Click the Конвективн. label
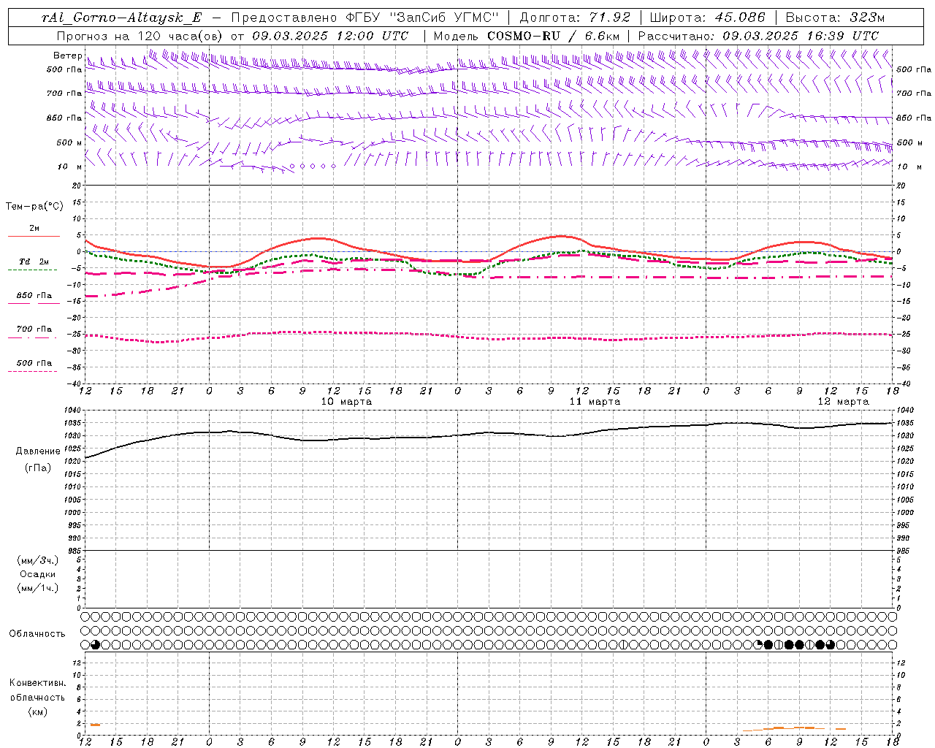Viewport: 935px width, 748px height. (38, 683)
